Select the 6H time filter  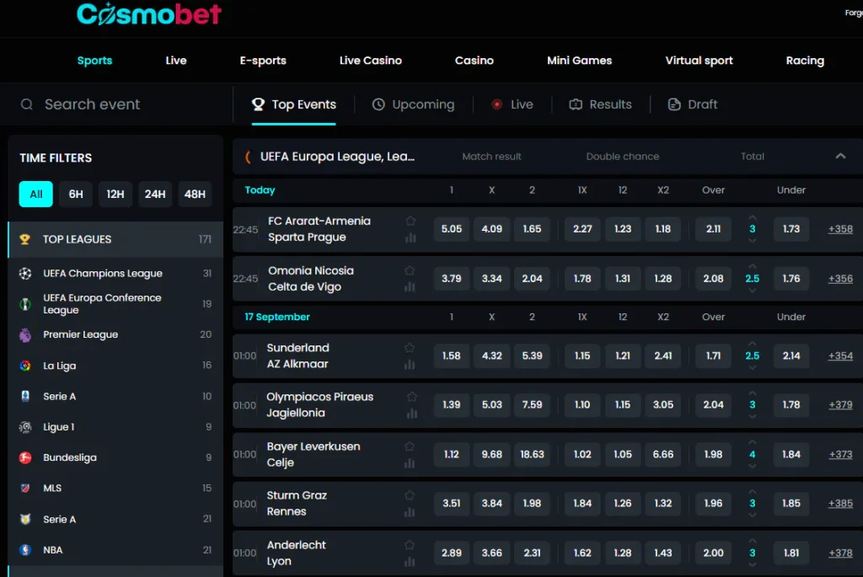point(76,195)
